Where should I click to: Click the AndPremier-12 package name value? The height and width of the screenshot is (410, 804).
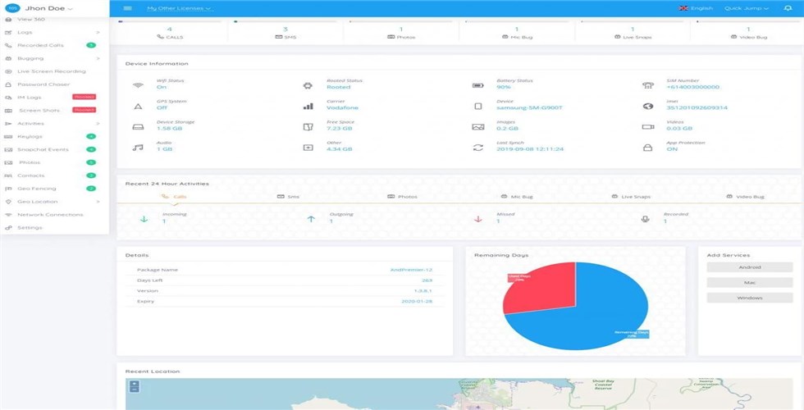(411, 270)
